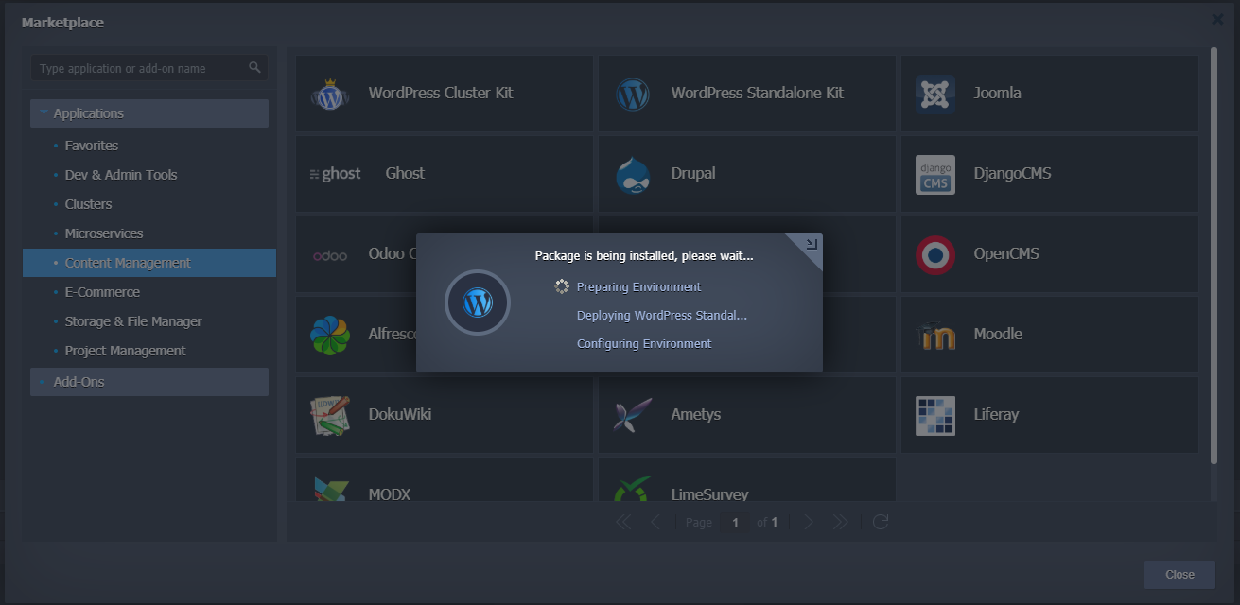Expand the Add-Ons section
Viewport: 1240px width, 605px height.
pyautogui.click(x=79, y=382)
